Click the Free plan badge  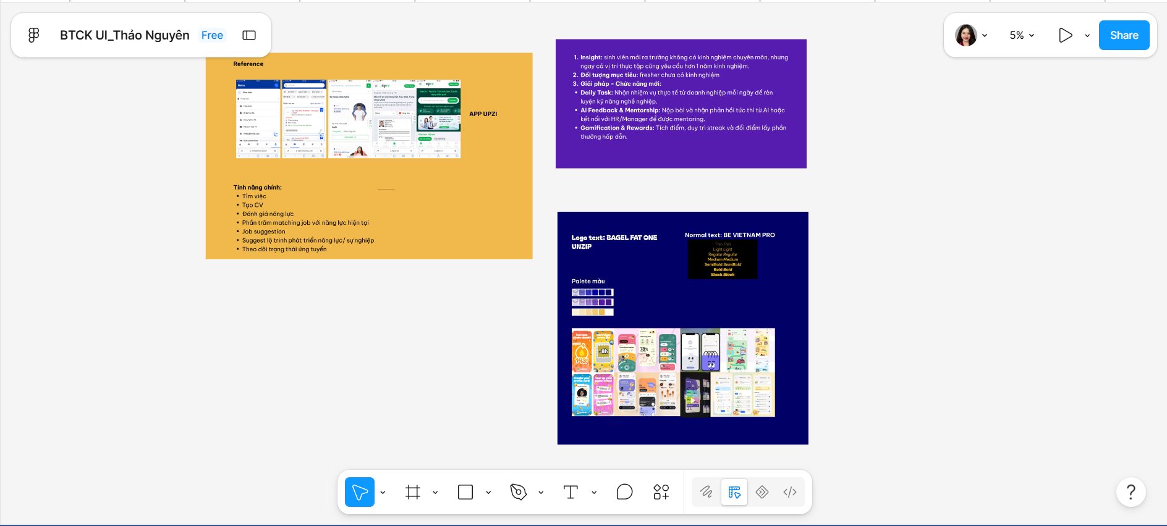(x=212, y=35)
